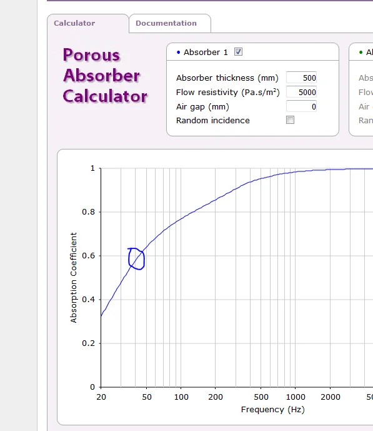Click the 0.8 tick on absorption axis
Image resolution: width=373 pixels, height=431 pixels.
88,212
